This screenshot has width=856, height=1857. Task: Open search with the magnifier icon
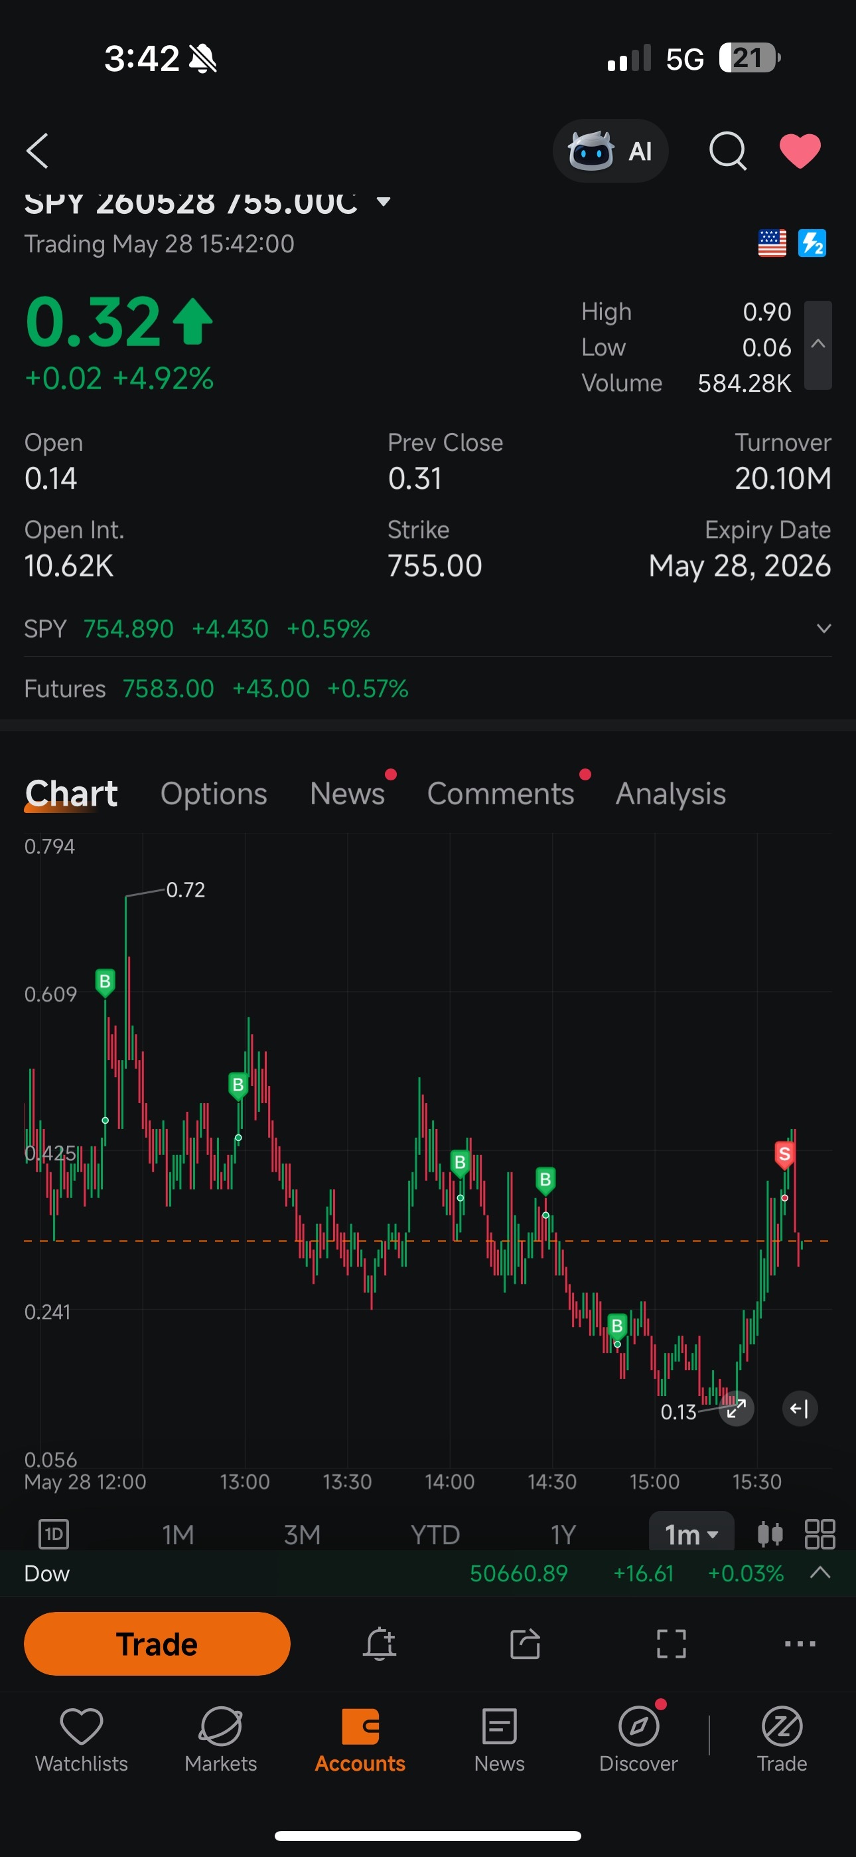tap(728, 151)
